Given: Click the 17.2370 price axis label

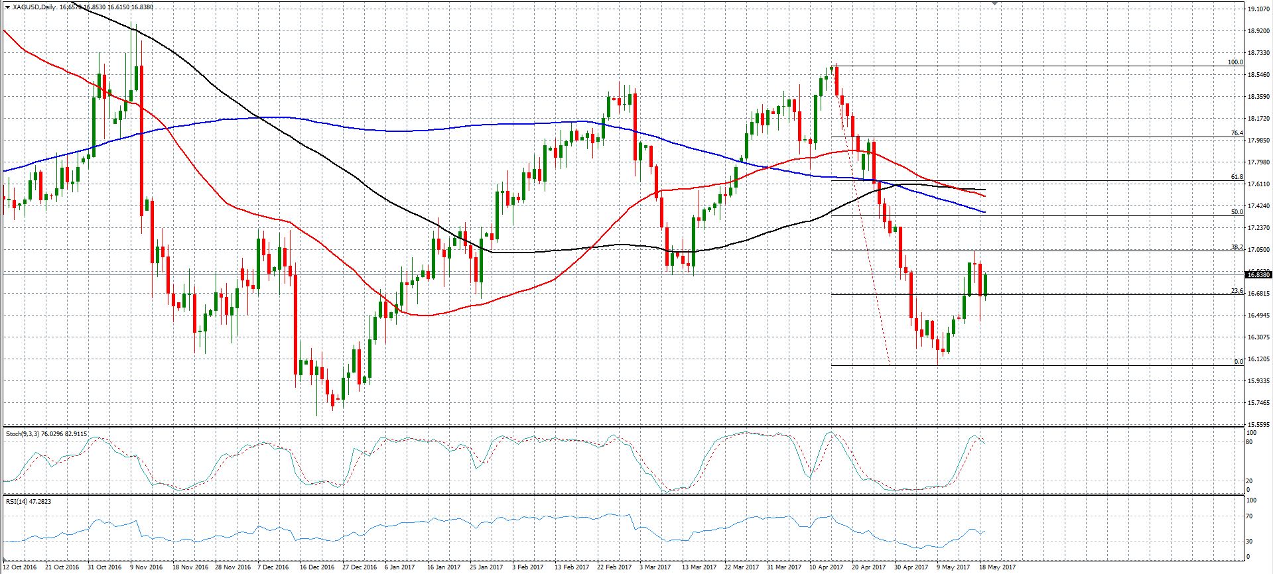Looking at the screenshot, I should 1258,228.
